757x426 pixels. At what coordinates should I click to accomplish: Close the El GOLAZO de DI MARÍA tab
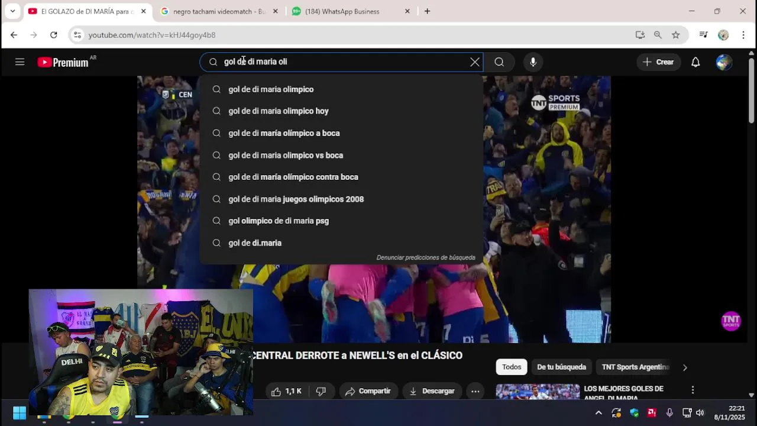point(143,11)
